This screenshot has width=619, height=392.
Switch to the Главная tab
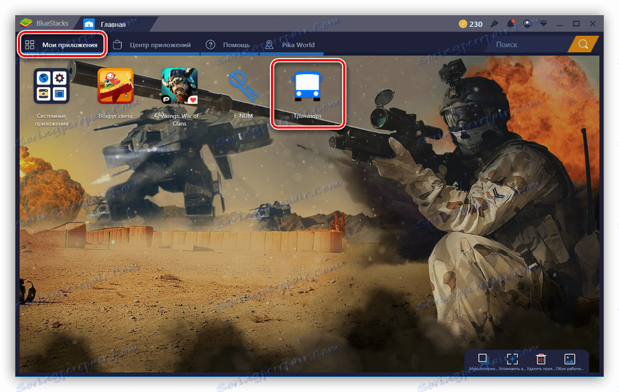(x=113, y=24)
